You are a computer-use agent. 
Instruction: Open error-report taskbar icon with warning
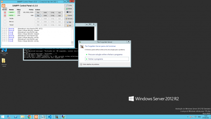click(63, 117)
